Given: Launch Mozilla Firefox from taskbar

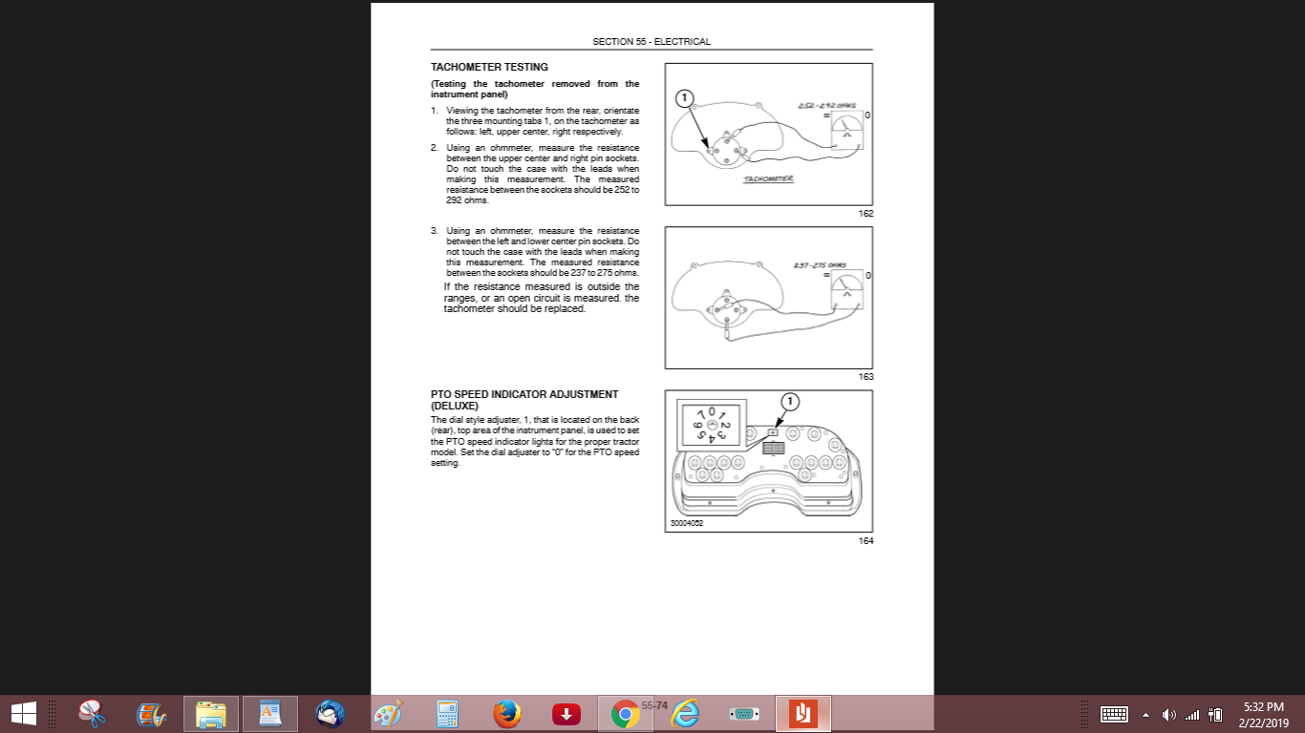Looking at the screenshot, I should tap(507, 713).
